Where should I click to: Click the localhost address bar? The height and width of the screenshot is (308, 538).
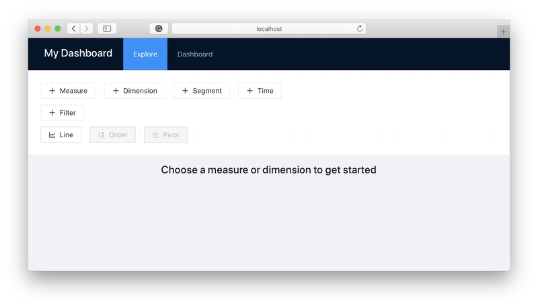click(269, 28)
